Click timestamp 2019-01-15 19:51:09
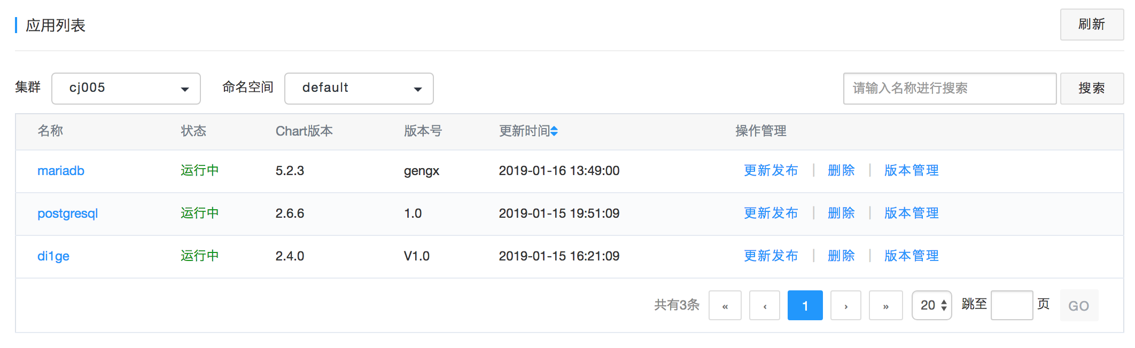1135x348 pixels. (x=559, y=213)
